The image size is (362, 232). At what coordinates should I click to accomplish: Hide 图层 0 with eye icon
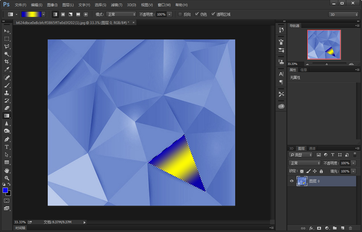coord(292,181)
